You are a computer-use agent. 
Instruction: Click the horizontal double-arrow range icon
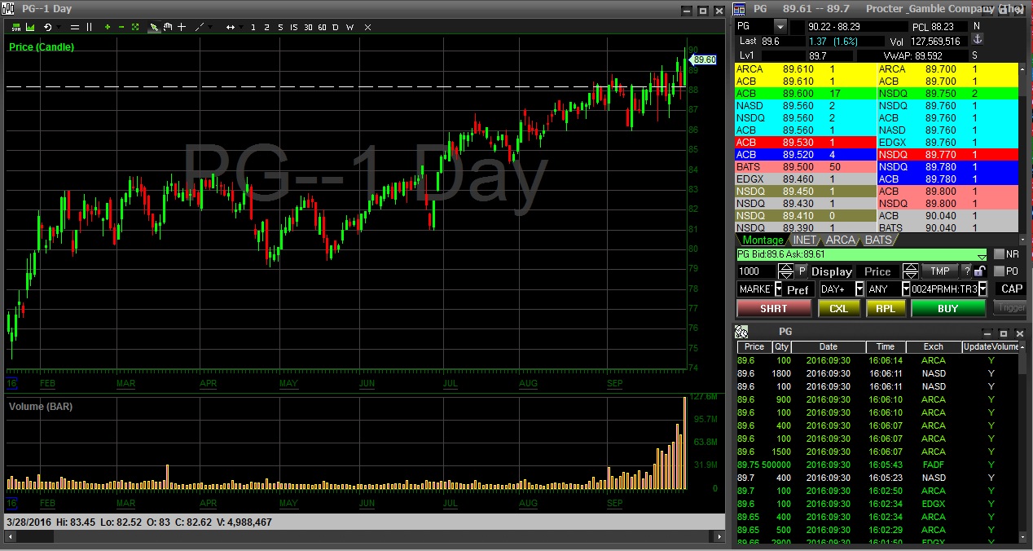pos(231,27)
